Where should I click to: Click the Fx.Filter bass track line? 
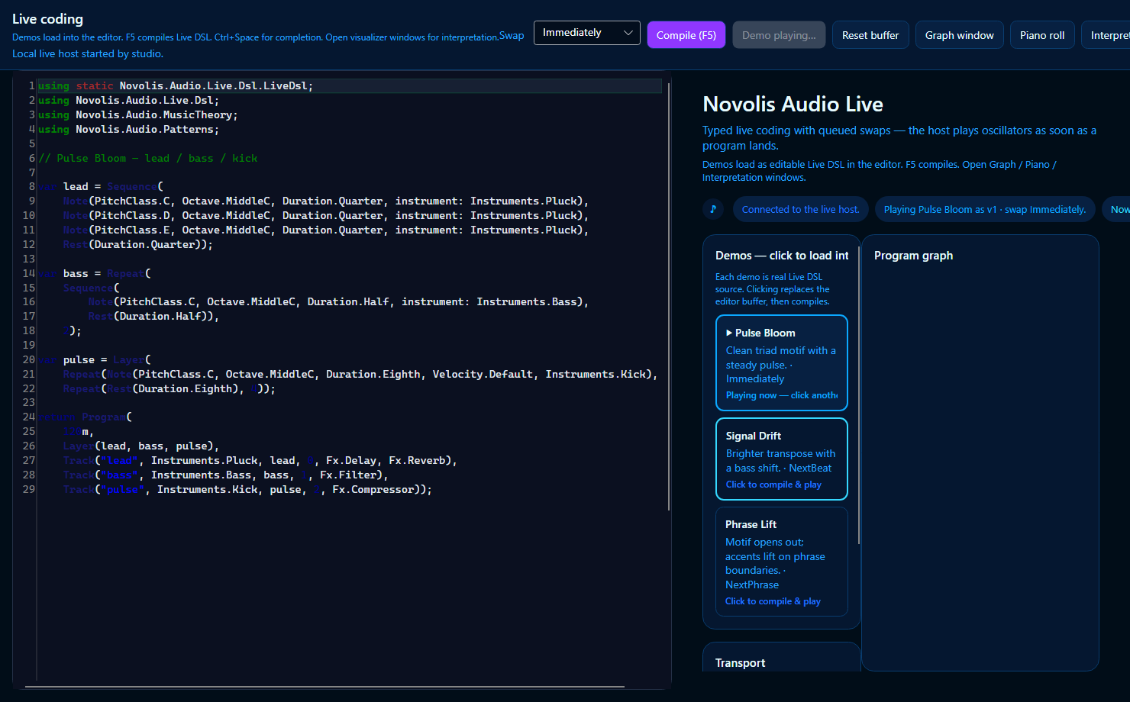coord(226,475)
